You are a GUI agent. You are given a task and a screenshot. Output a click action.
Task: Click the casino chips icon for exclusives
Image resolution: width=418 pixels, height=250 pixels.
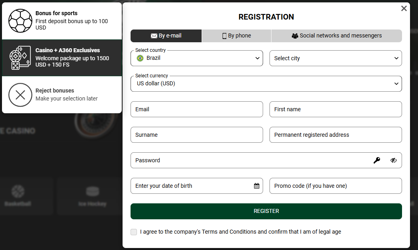20,58
